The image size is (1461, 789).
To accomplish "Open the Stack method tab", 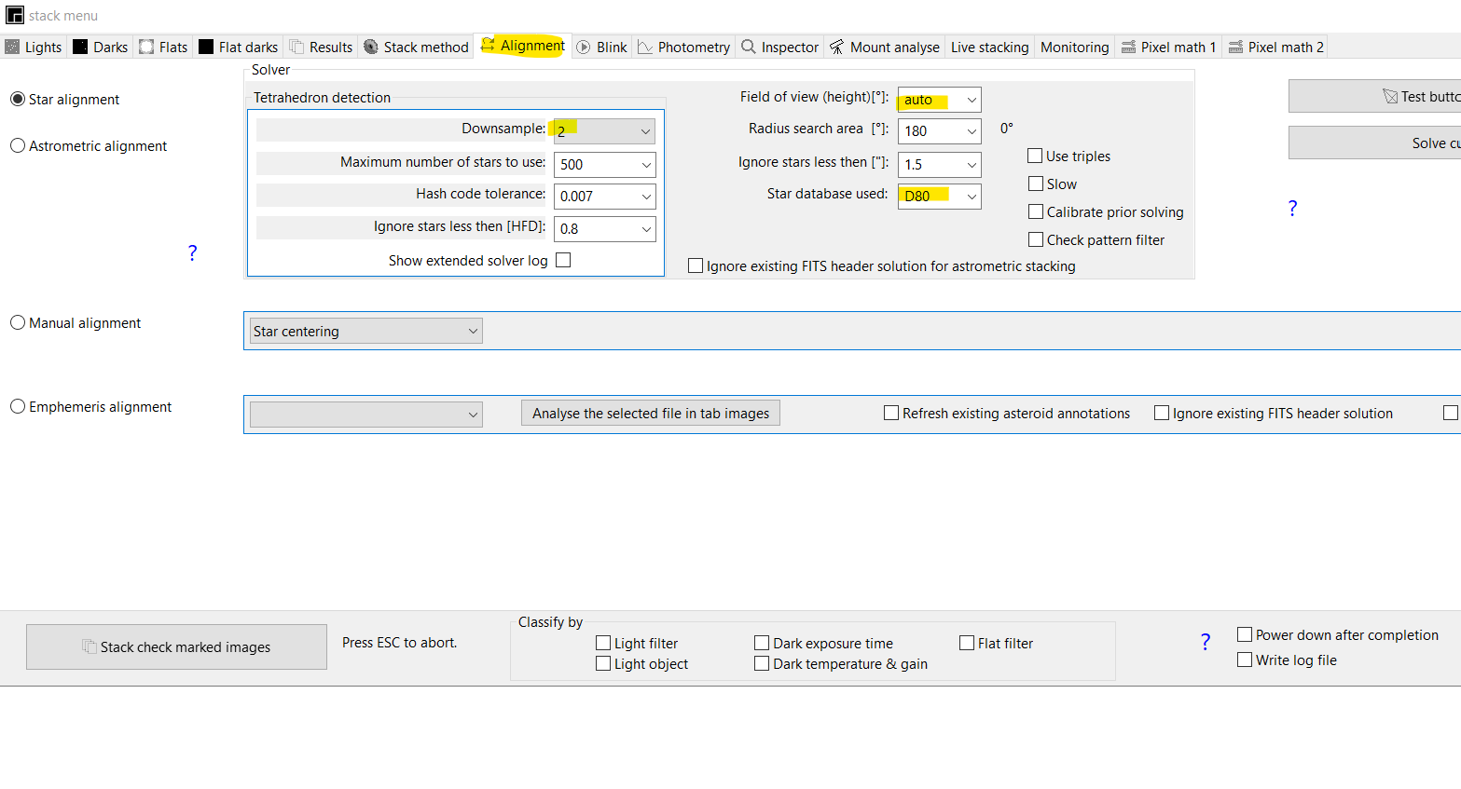I will click(416, 47).
